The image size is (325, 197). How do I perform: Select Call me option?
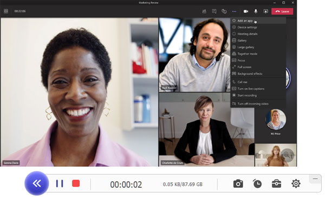pyautogui.click(x=258, y=82)
